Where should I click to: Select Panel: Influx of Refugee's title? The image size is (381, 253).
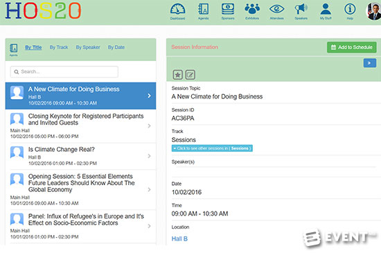[86, 220]
